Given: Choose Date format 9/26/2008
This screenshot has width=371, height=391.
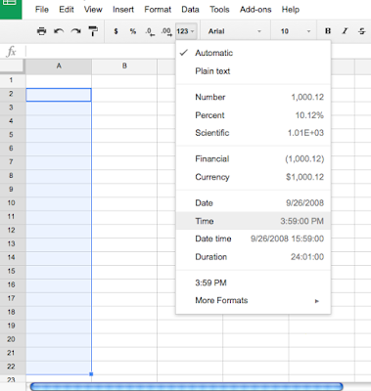Looking at the screenshot, I should coord(253,203).
